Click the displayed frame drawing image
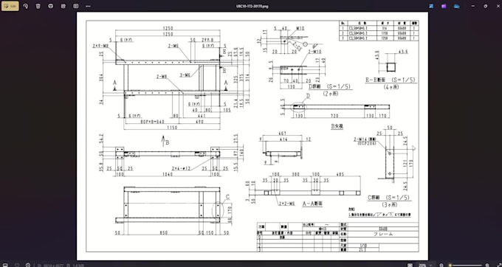The width and height of the screenshot is (502, 267). coord(252,136)
